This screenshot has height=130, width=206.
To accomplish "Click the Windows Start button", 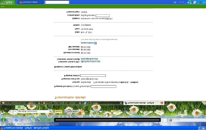I will click(8, 2).
